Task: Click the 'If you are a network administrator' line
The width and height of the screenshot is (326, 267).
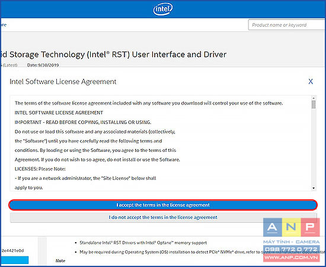Action: pos(85,179)
